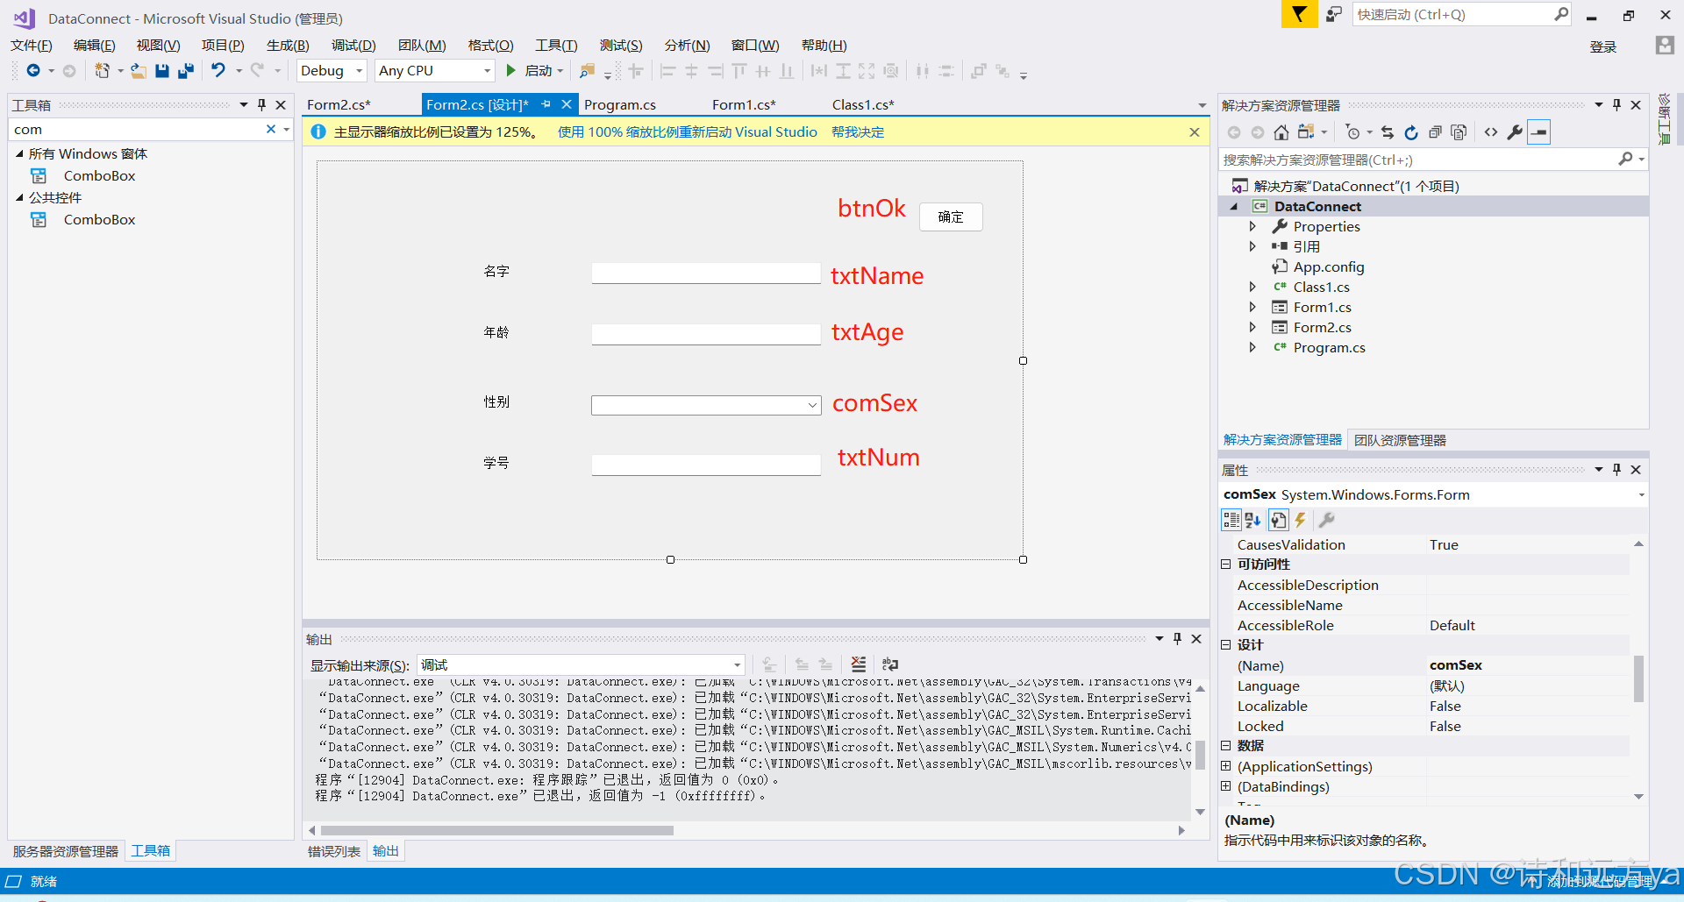Show the Properties page icon in Properties panel
Image resolution: width=1684 pixels, height=902 pixels.
click(x=1279, y=521)
